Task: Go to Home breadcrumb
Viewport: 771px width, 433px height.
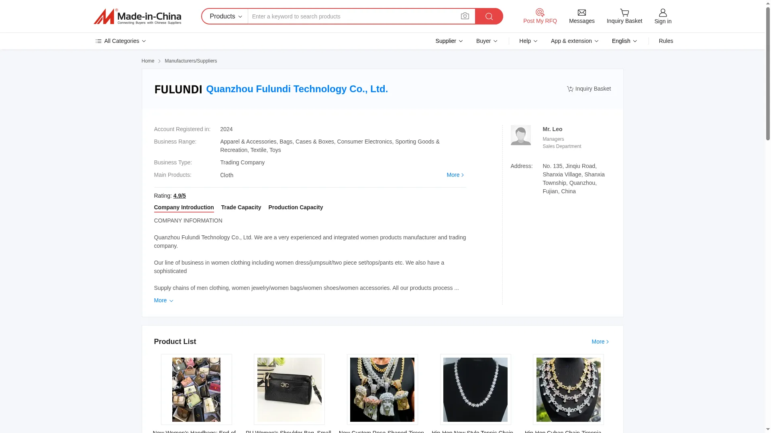Action: click(x=148, y=61)
